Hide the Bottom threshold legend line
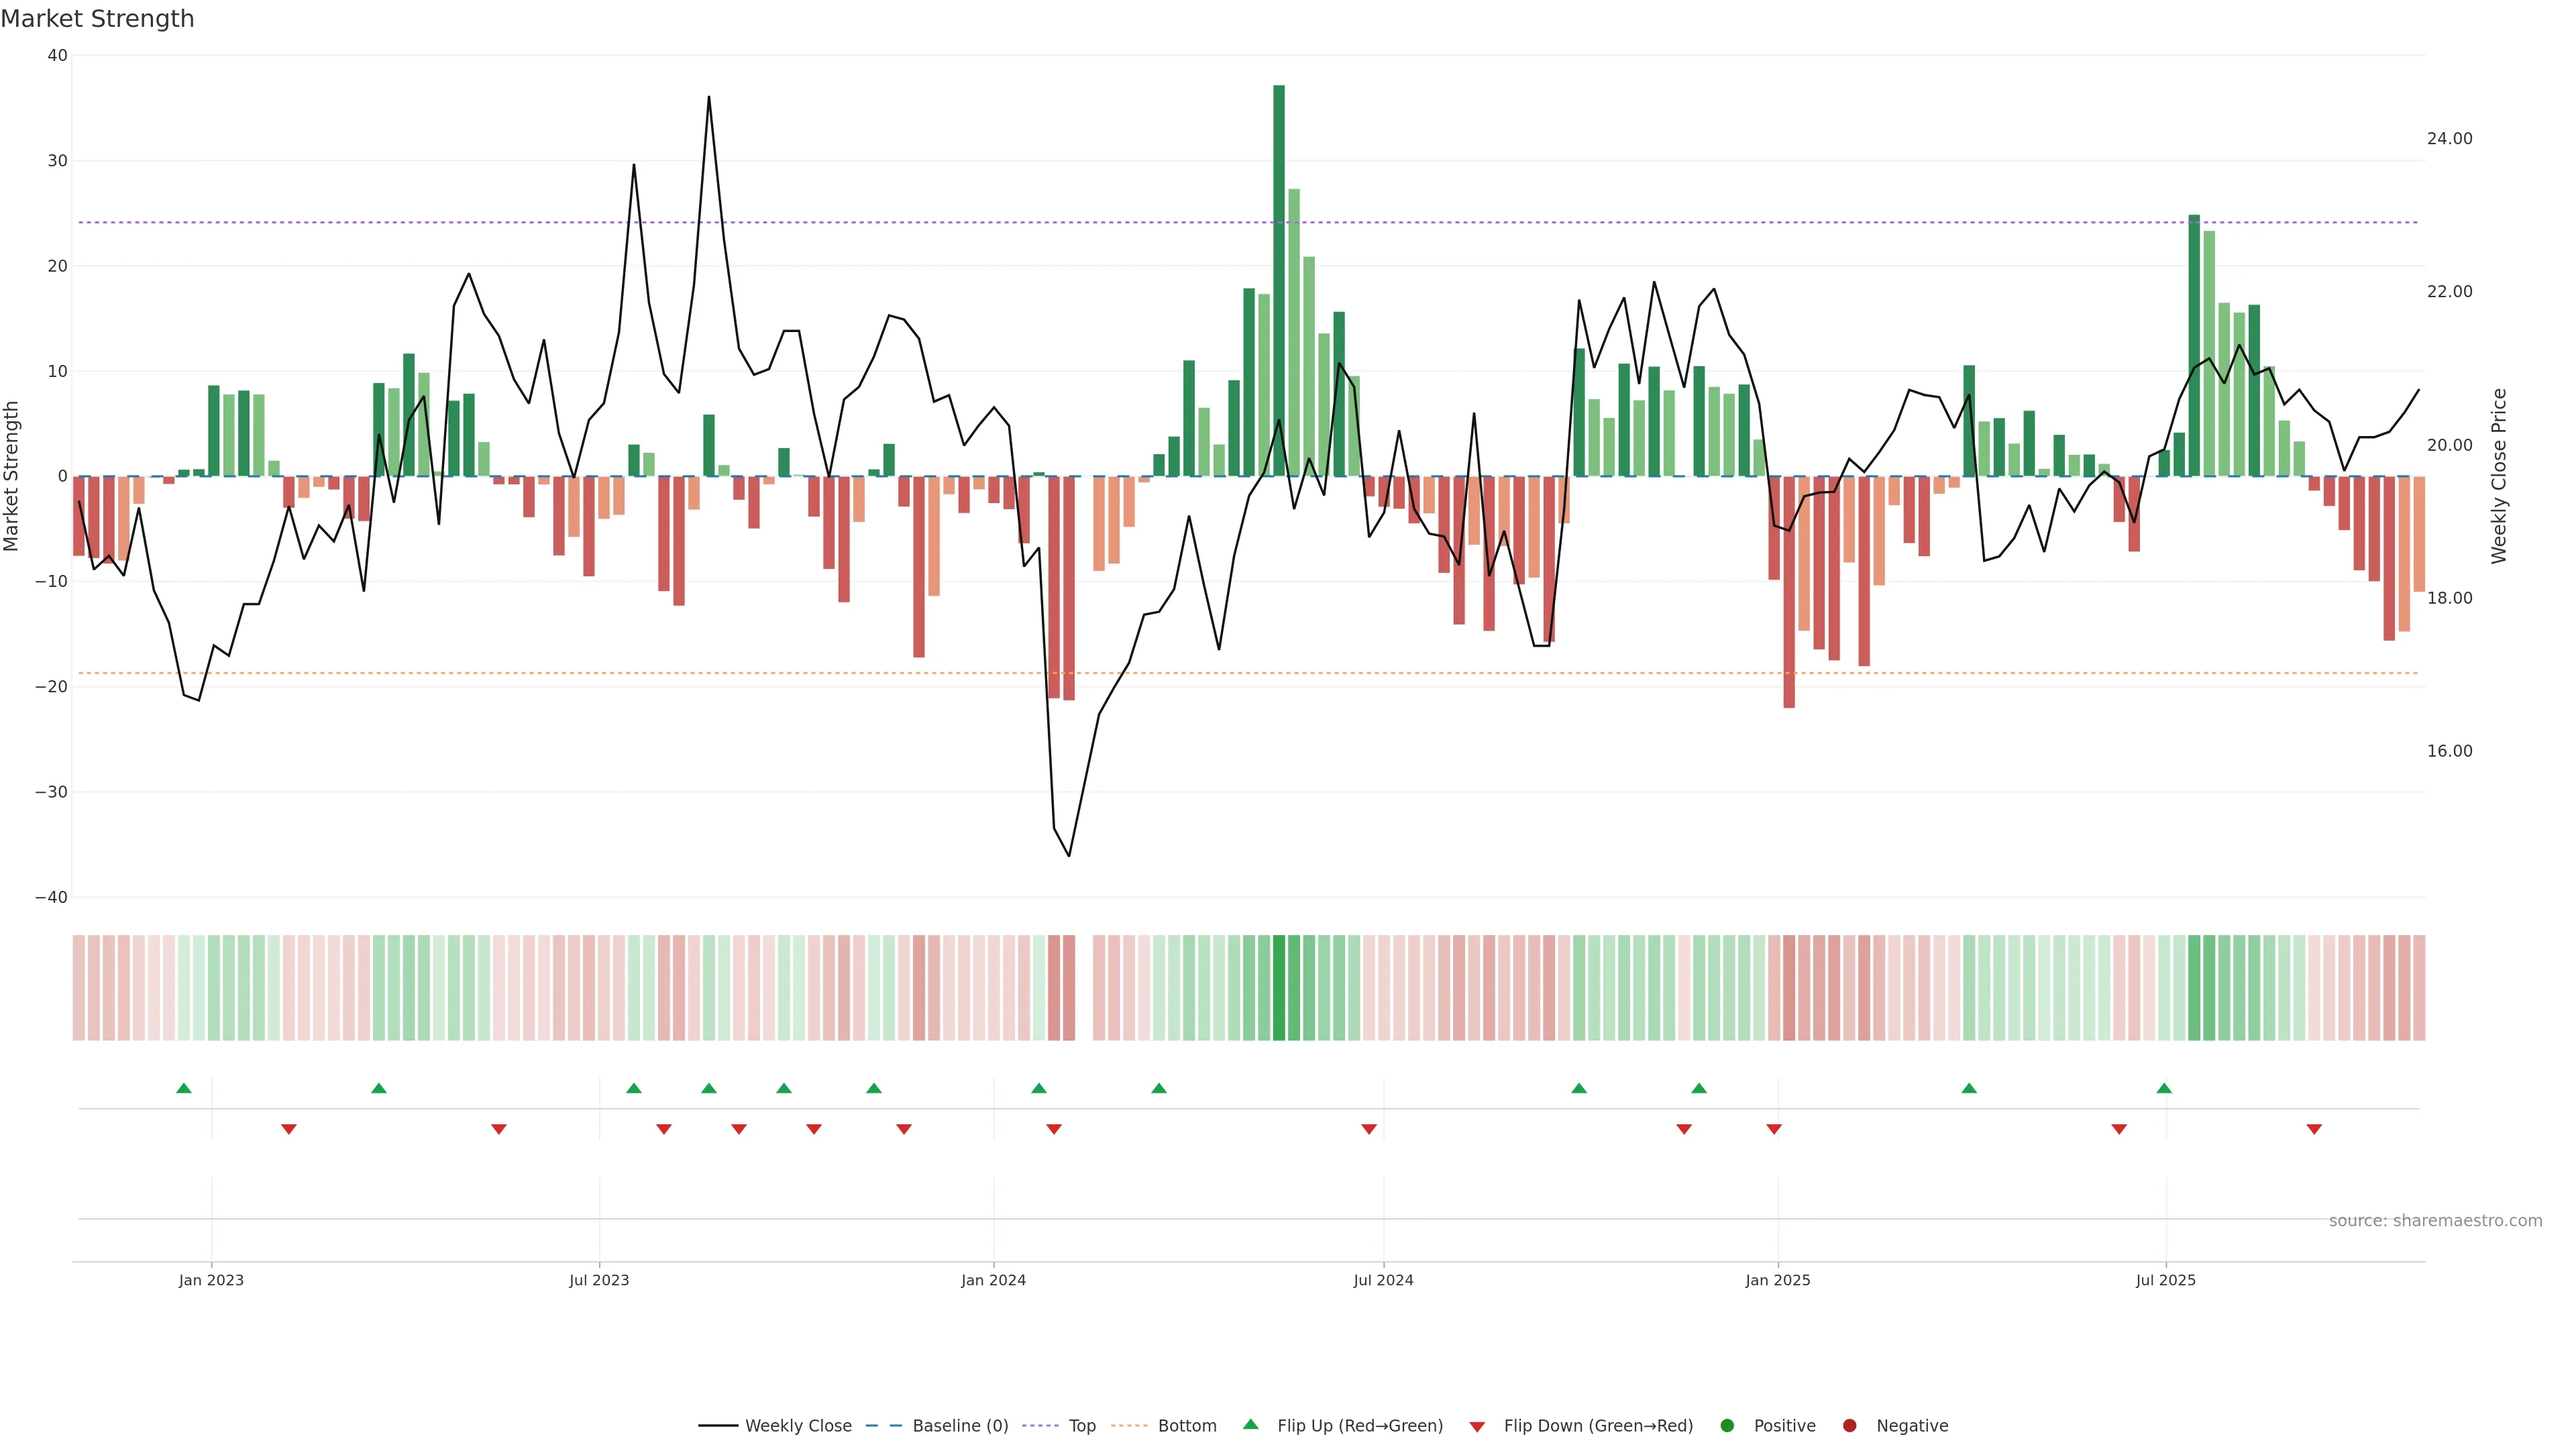The image size is (2576, 1449). [1186, 1426]
